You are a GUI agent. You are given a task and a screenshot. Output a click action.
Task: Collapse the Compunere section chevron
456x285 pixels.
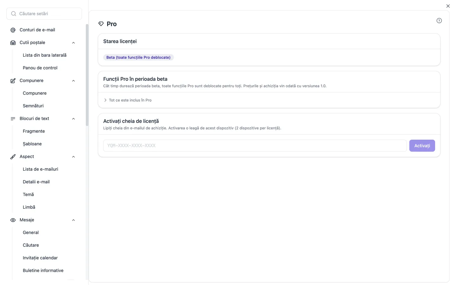point(73,81)
